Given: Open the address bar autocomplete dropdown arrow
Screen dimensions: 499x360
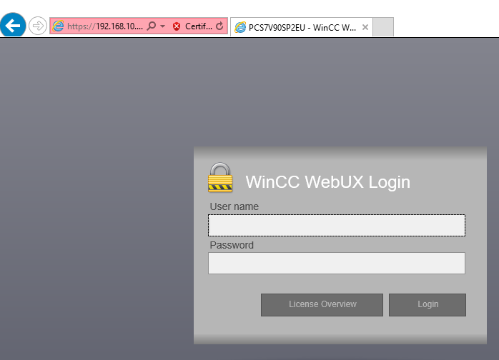Looking at the screenshot, I should tap(162, 26).
